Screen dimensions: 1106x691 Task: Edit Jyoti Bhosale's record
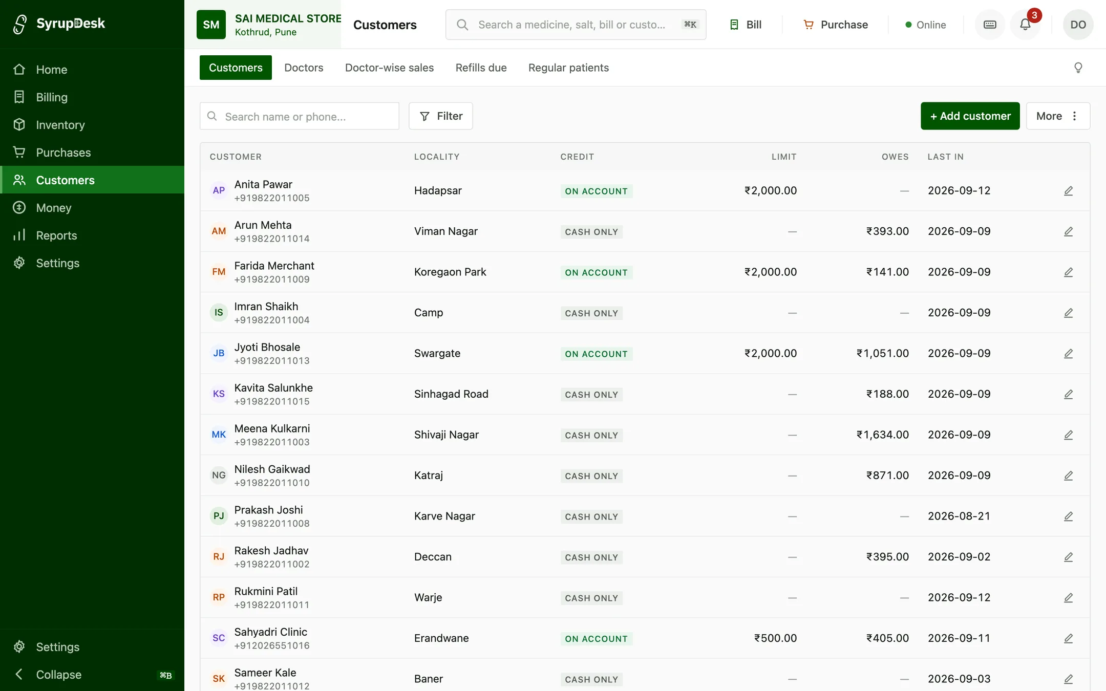[x=1068, y=354]
